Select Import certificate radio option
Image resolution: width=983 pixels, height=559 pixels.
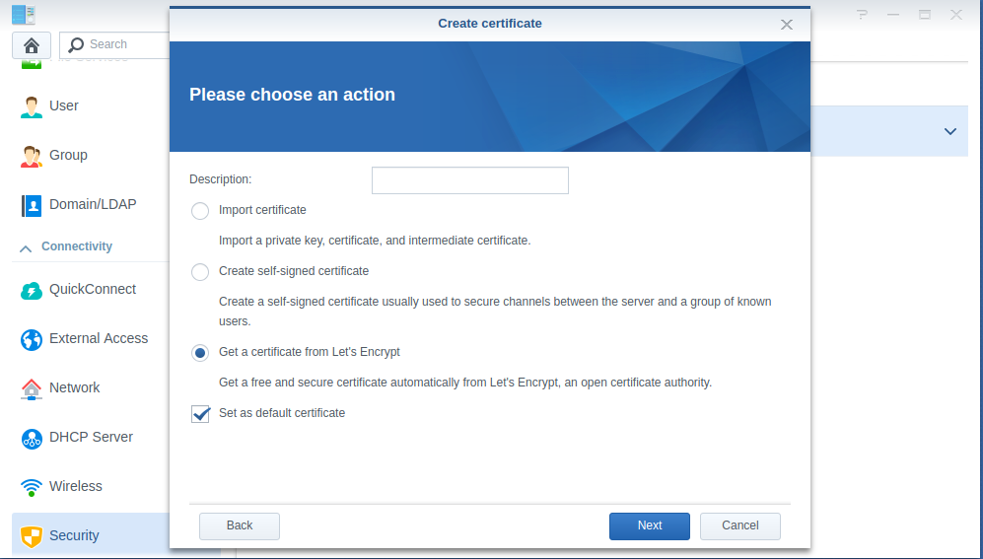tap(200, 211)
